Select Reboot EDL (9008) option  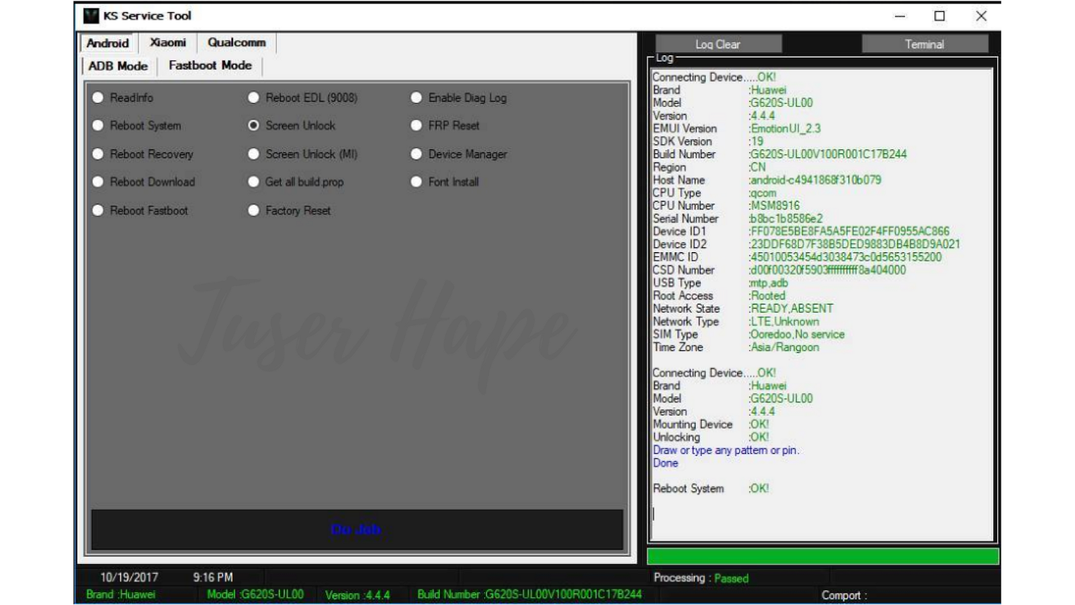click(253, 97)
